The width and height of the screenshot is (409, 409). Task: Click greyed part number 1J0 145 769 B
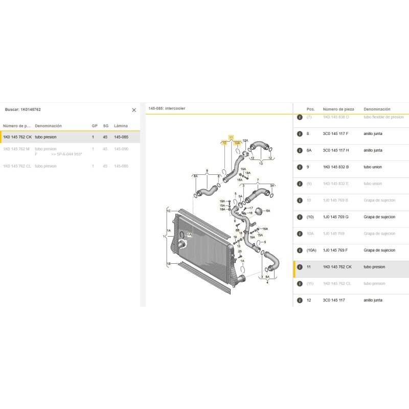(x=335, y=200)
